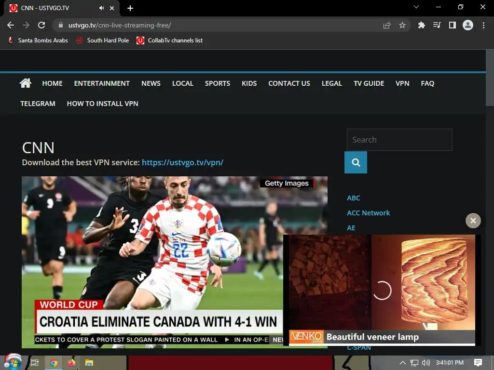Click the Chrome taskbar icon
The height and width of the screenshot is (370, 494).
tap(54, 363)
